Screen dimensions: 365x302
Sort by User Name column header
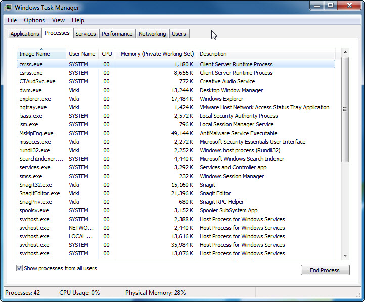click(82, 54)
